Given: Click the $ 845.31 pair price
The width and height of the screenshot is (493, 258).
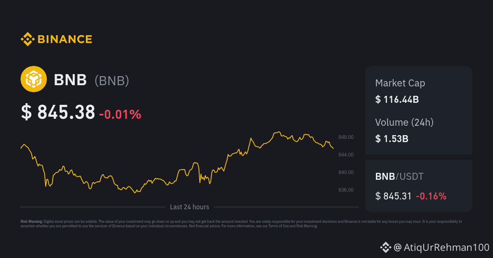Looking at the screenshot, I should pos(393,196).
